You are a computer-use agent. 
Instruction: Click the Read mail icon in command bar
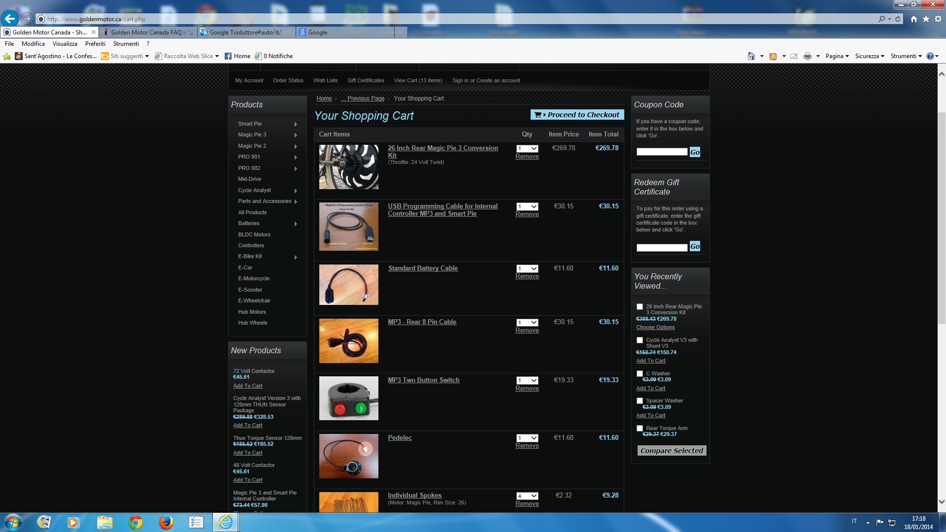pyautogui.click(x=794, y=56)
